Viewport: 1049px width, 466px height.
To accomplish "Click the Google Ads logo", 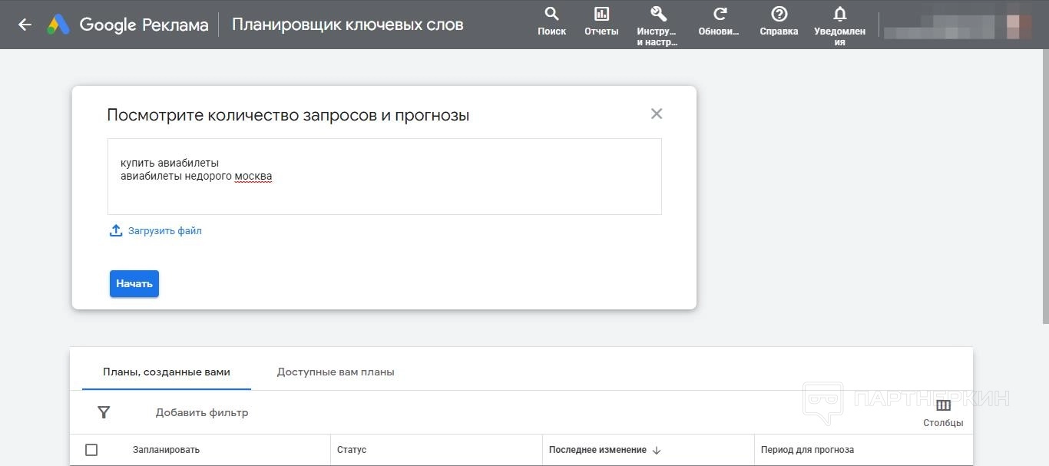I will point(58,25).
